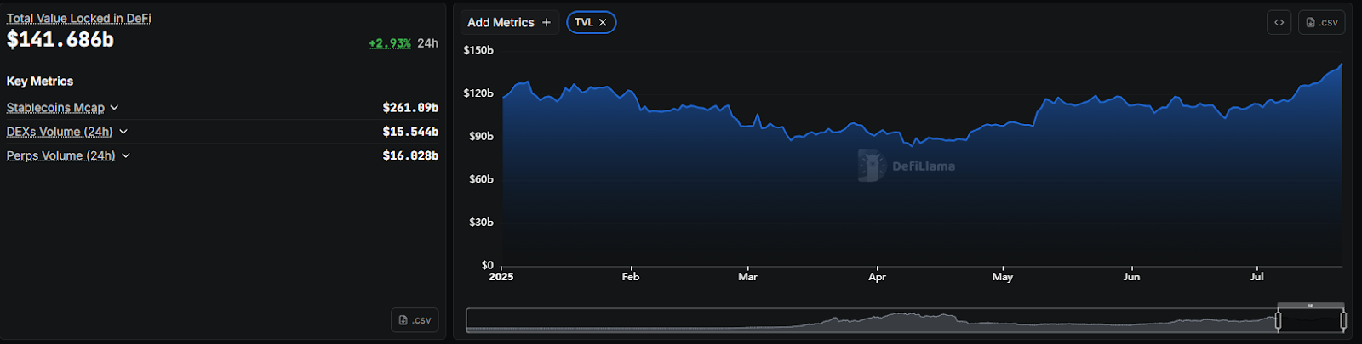Click the left handle of the range slider
Screen dimensions: 1362x344
pyautogui.click(x=1278, y=320)
